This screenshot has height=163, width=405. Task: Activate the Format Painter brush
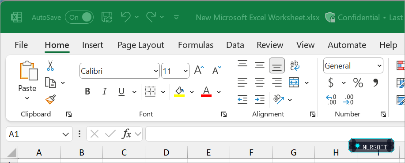click(51, 99)
